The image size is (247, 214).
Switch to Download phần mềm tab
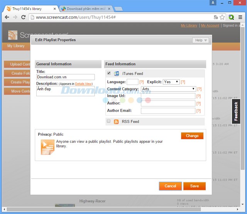86,9
